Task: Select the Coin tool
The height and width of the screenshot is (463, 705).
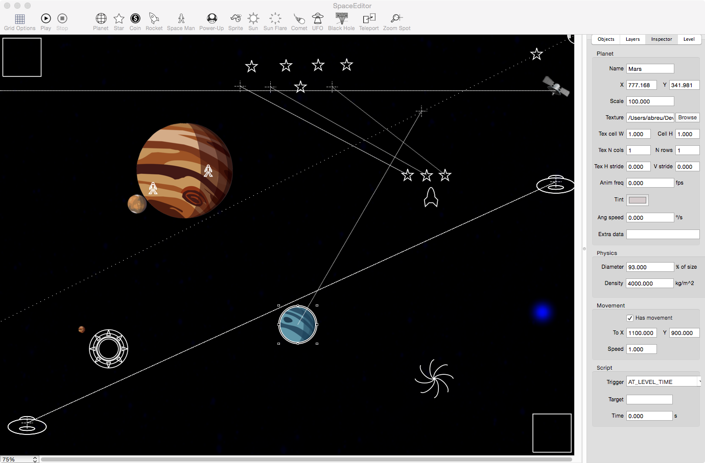Action: click(x=135, y=22)
